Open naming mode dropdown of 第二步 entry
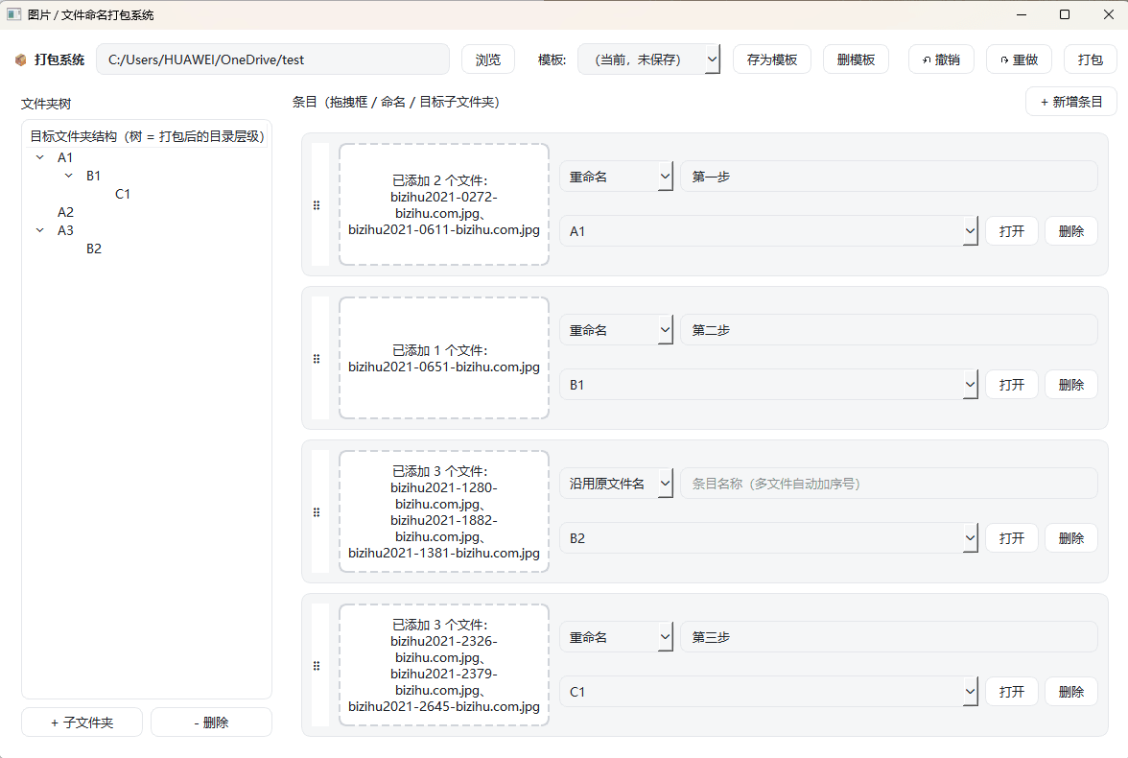 (x=616, y=330)
